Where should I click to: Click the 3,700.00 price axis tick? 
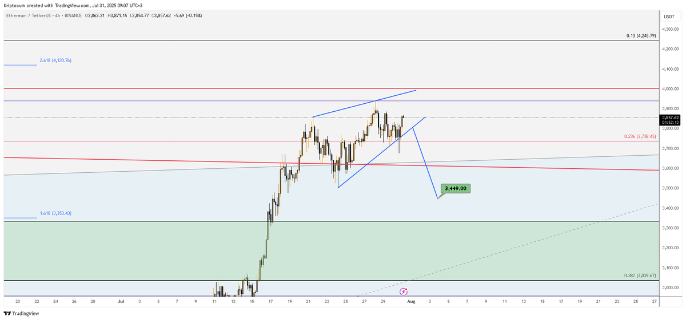pos(670,148)
